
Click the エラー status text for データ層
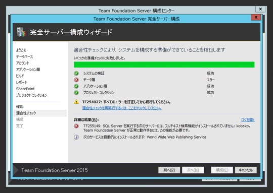click(x=211, y=80)
